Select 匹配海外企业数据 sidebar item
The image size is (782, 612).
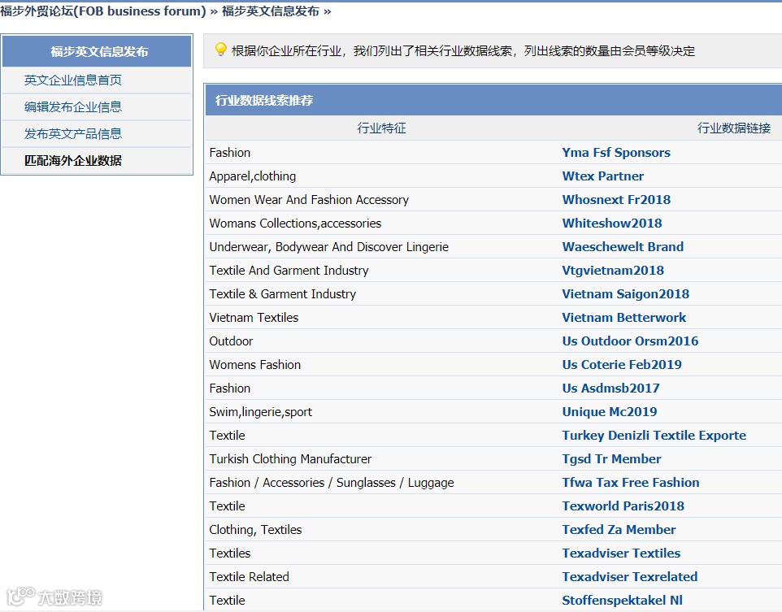point(73,161)
